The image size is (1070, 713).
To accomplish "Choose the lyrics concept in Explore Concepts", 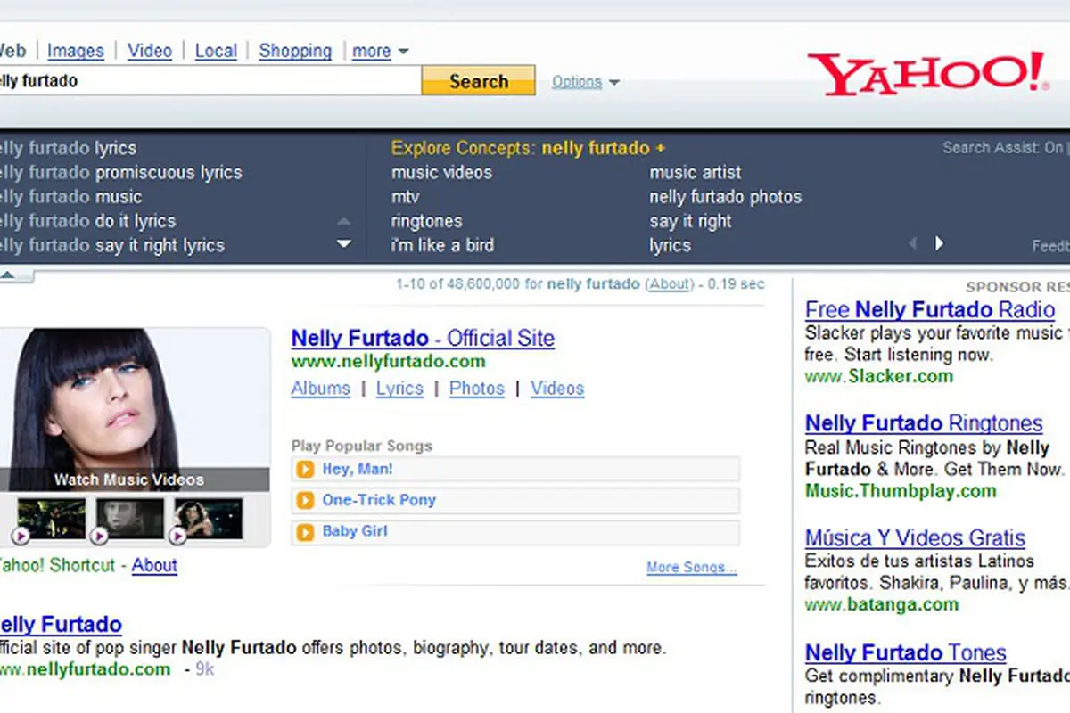I will [671, 245].
